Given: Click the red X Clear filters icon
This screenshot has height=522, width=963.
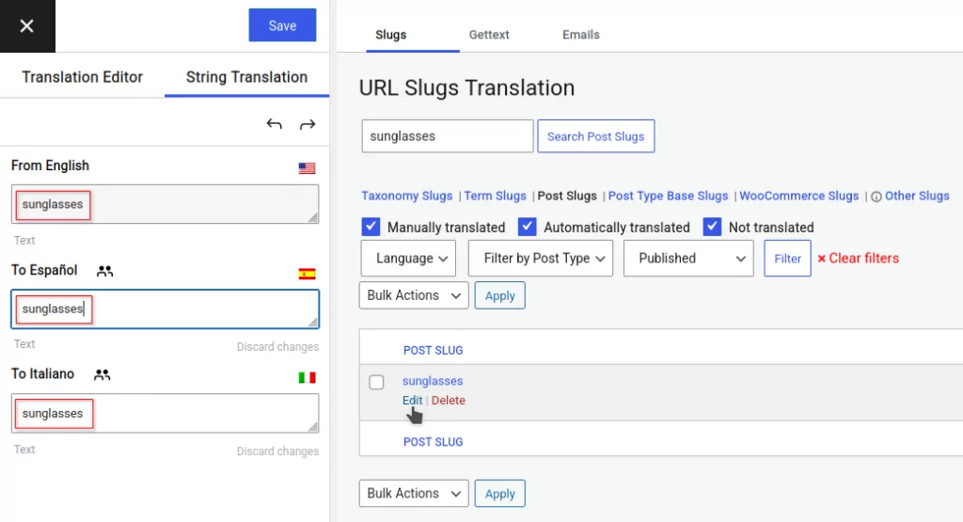Looking at the screenshot, I should [x=821, y=259].
